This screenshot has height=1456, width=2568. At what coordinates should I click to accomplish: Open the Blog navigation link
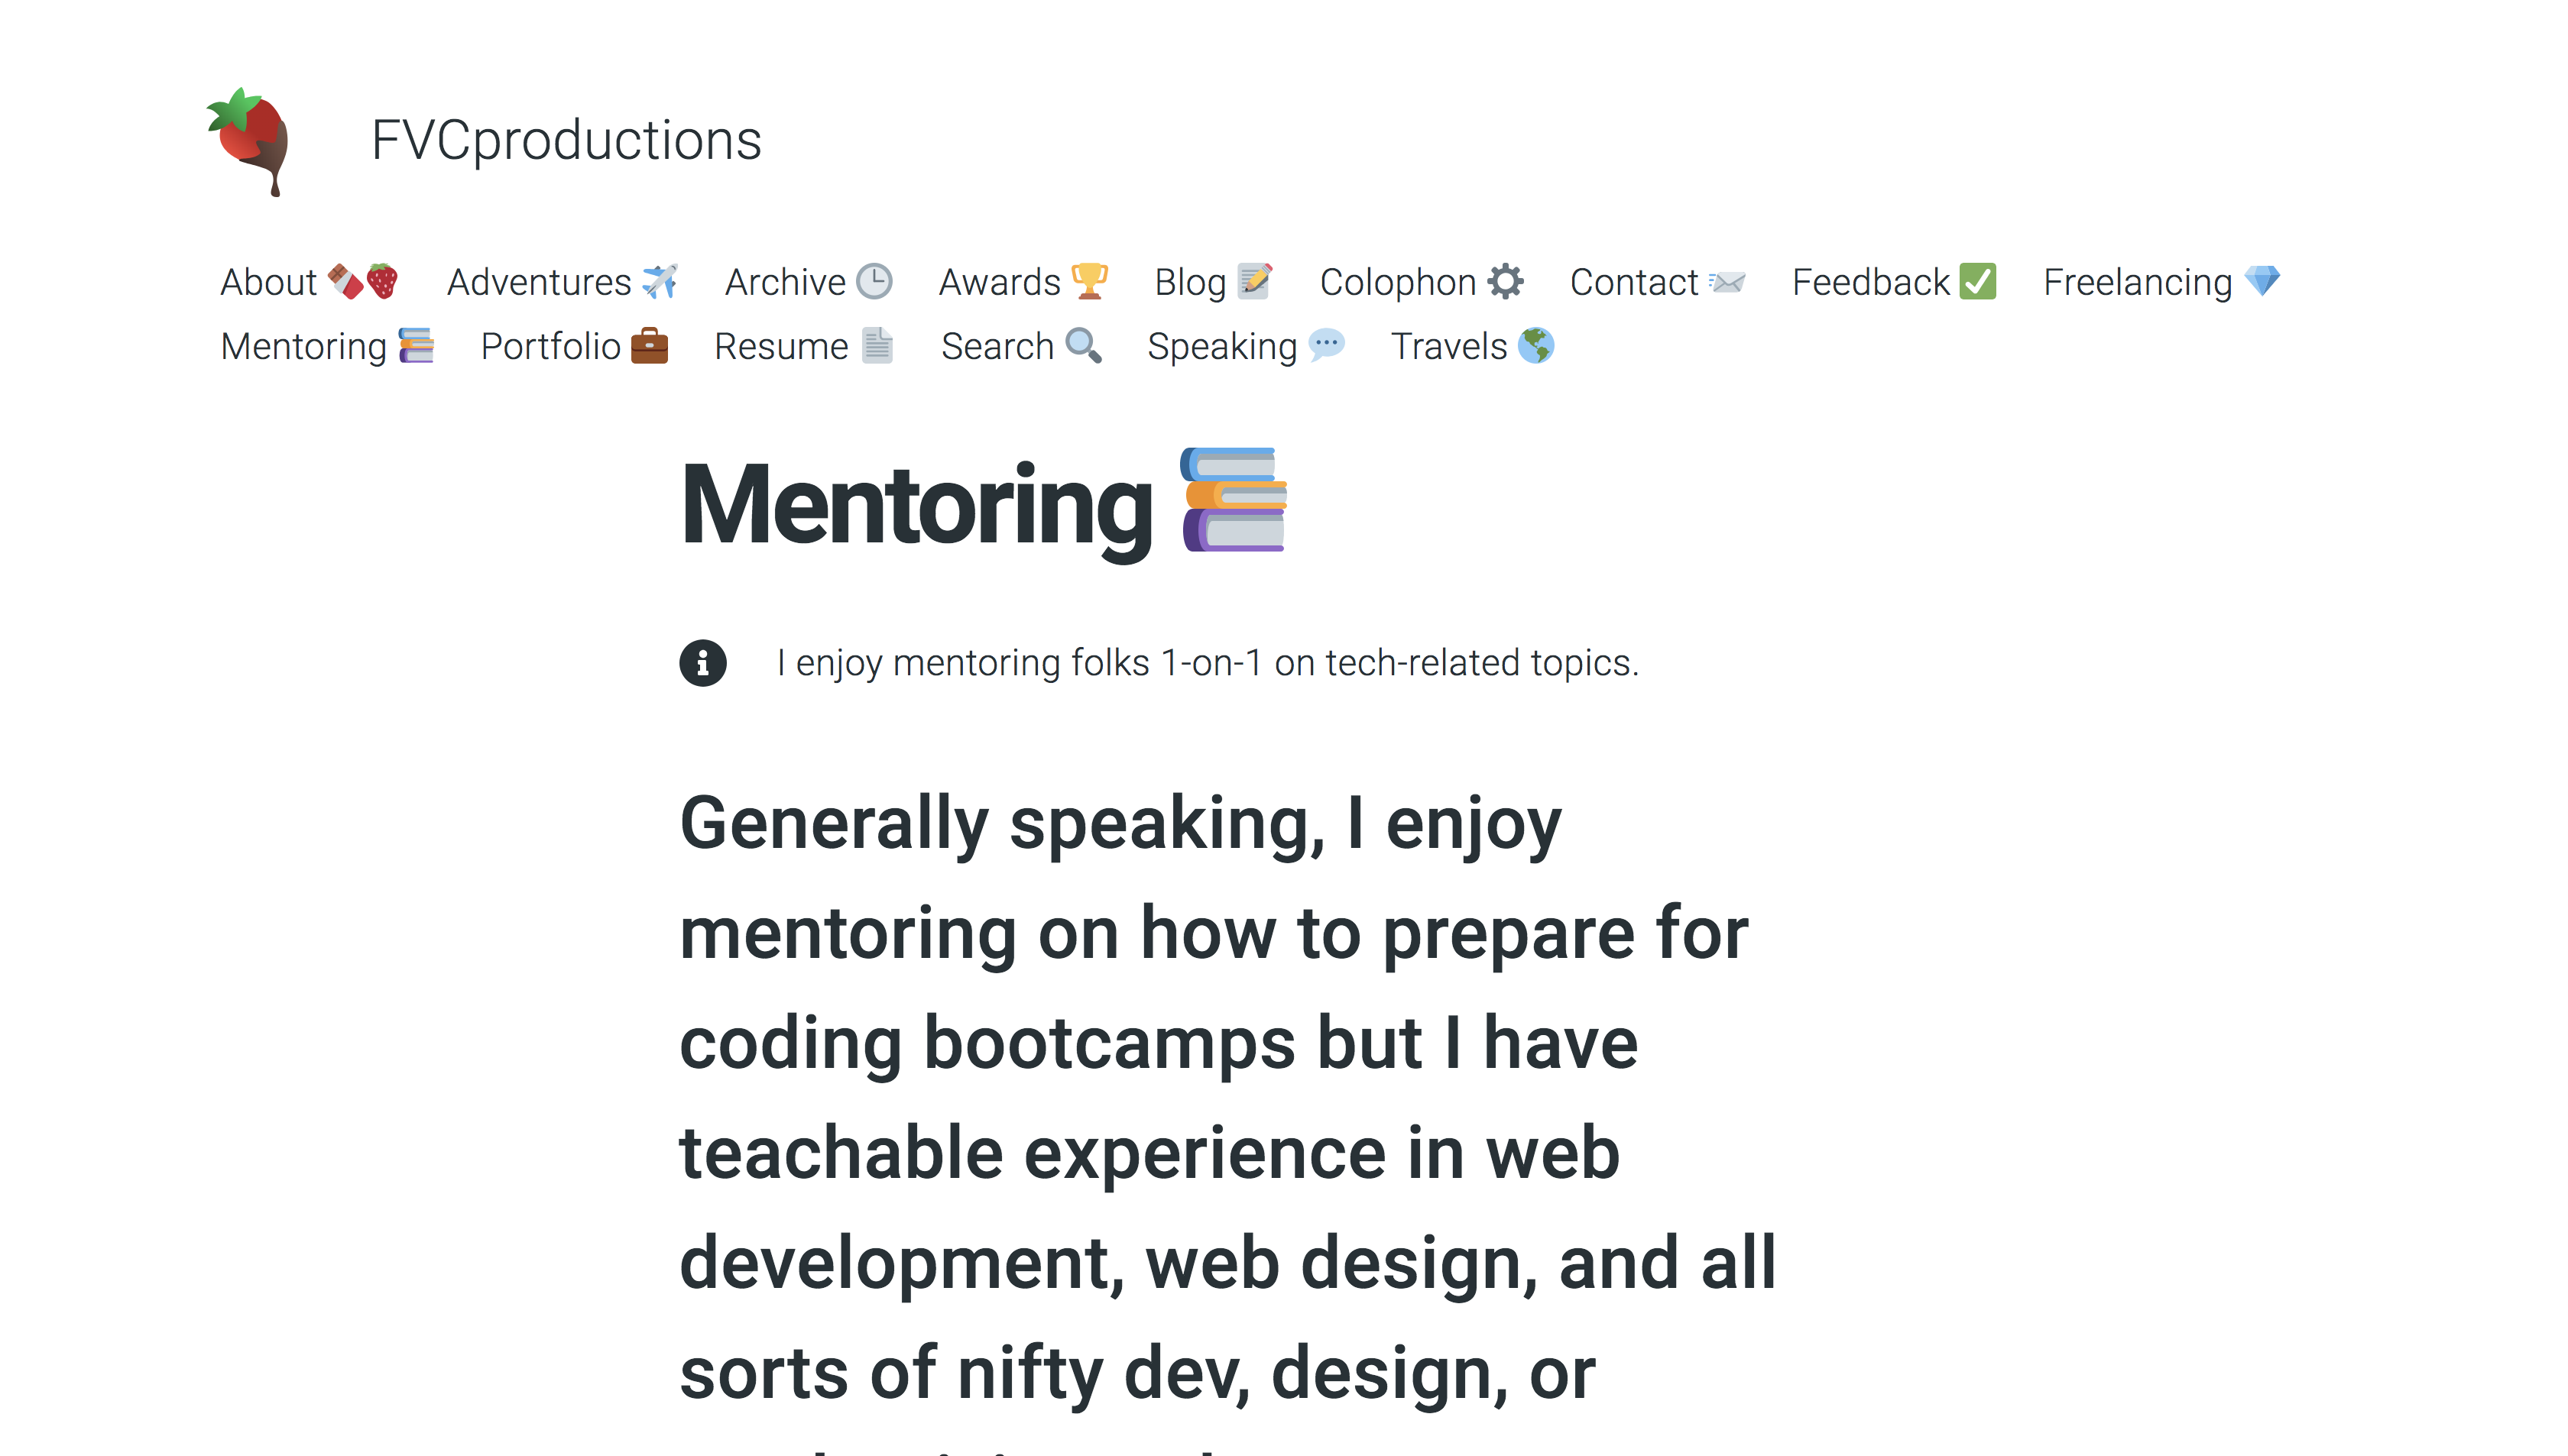click(1189, 282)
